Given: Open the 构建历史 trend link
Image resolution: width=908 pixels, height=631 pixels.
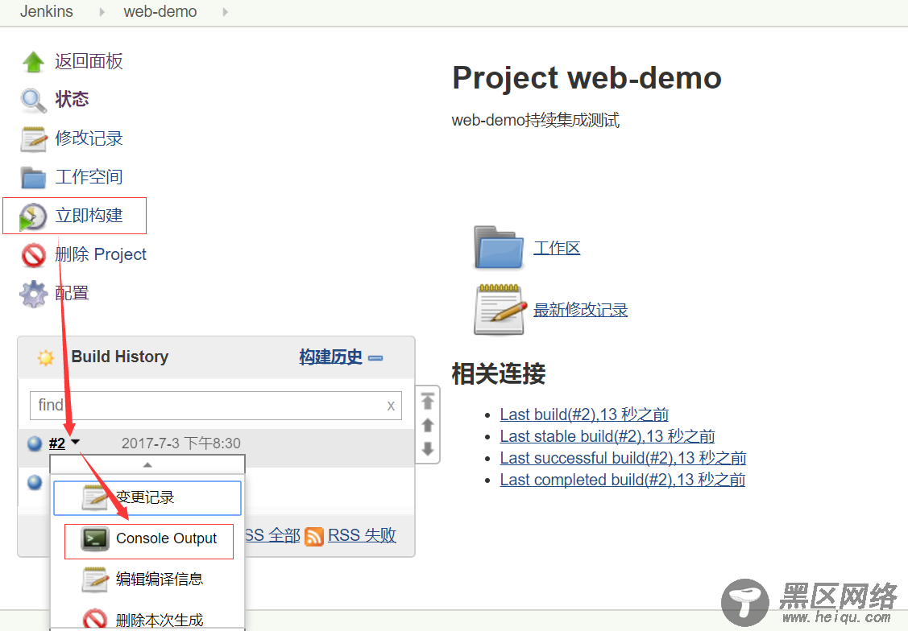Looking at the screenshot, I should point(330,357).
